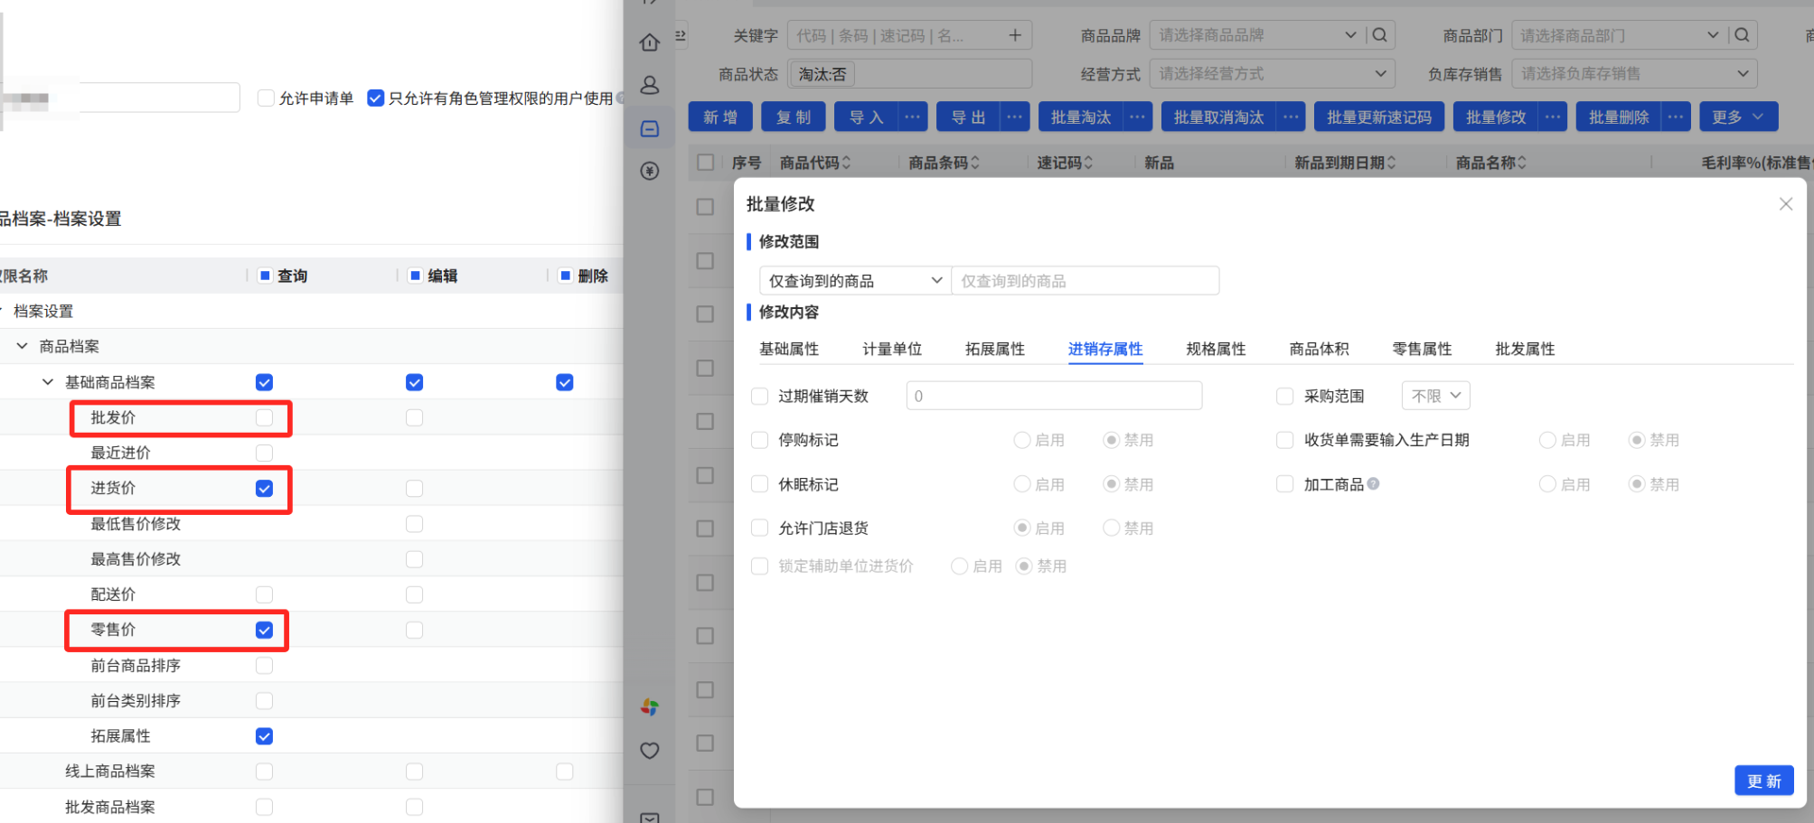Image resolution: width=1814 pixels, height=823 pixels.
Task: Check the 采购范围 checkbox
Action: (1284, 396)
